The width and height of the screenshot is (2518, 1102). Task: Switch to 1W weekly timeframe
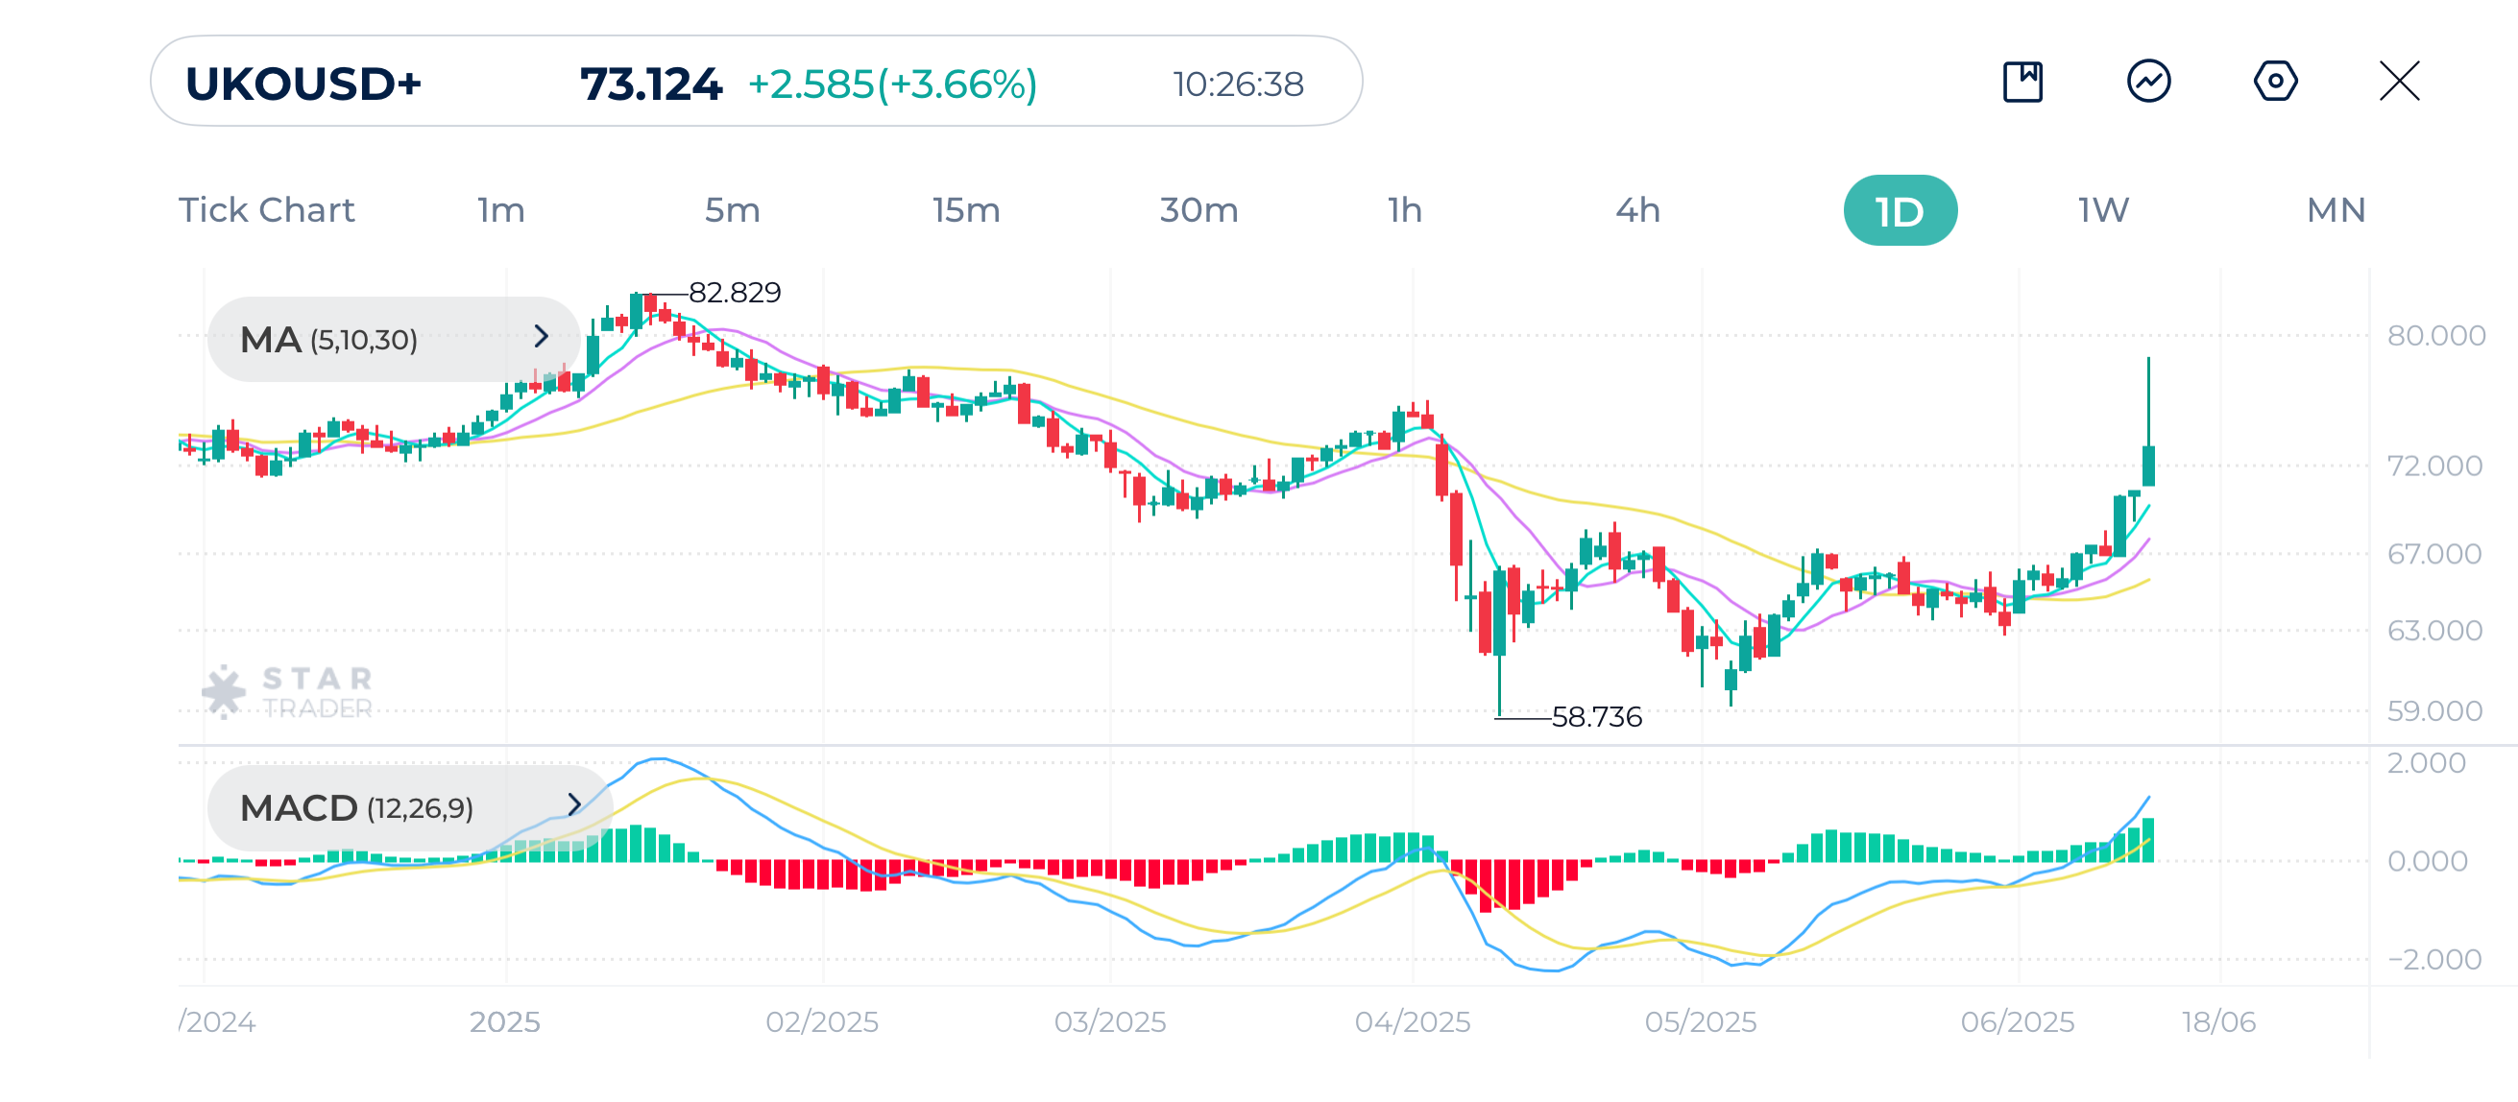[x=2102, y=210]
